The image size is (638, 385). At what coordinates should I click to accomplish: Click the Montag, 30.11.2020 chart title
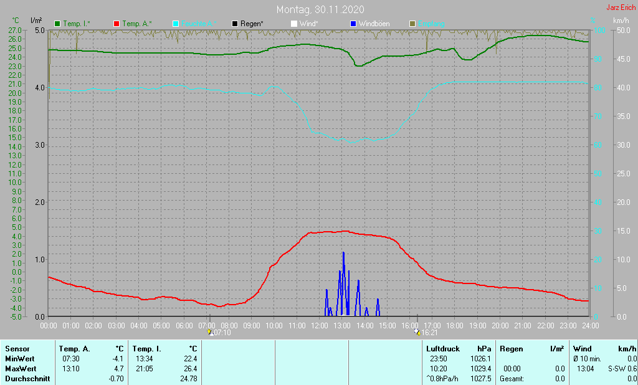321,10
